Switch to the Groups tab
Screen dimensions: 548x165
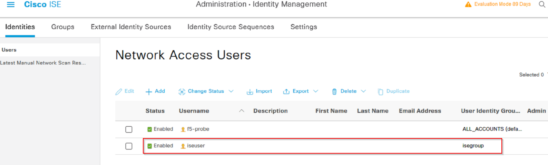point(63,27)
